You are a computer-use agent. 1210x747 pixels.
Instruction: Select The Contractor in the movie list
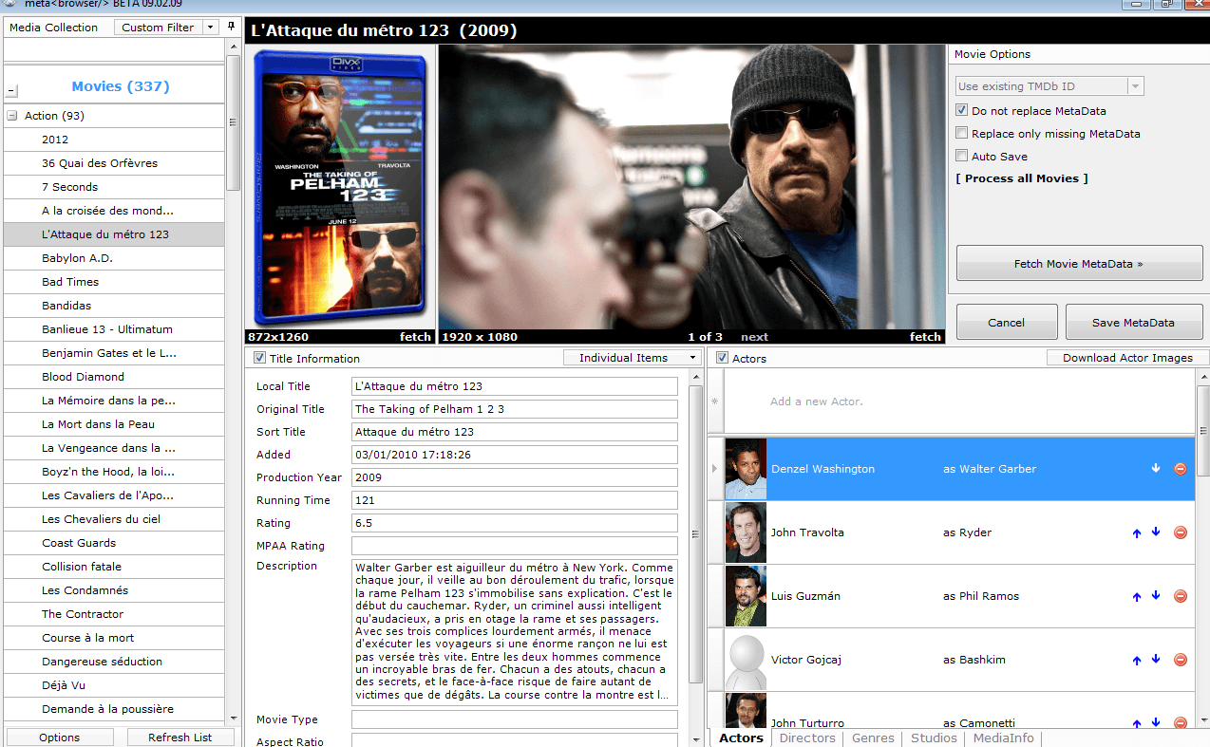[x=114, y=614]
